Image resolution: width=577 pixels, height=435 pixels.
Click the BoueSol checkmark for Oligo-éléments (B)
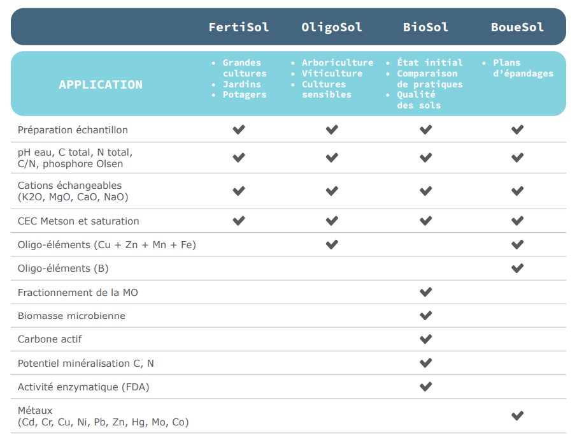tap(518, 269)
